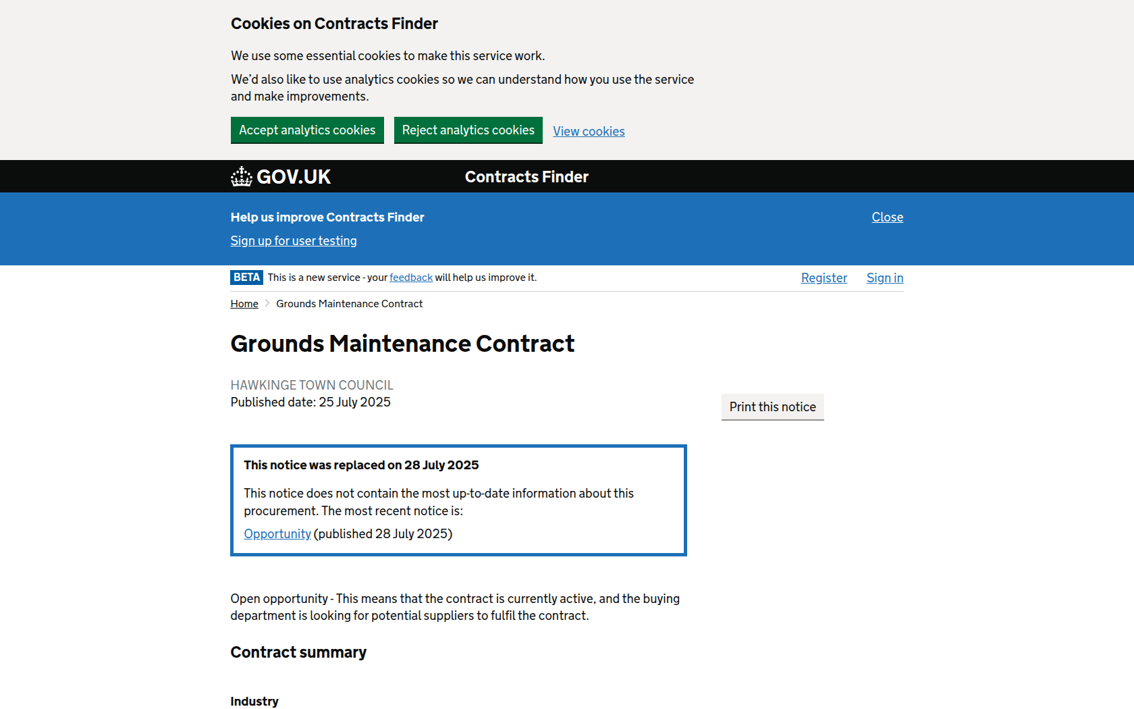Close the improvement banner
1134x709 pixels.
[887, 217]
